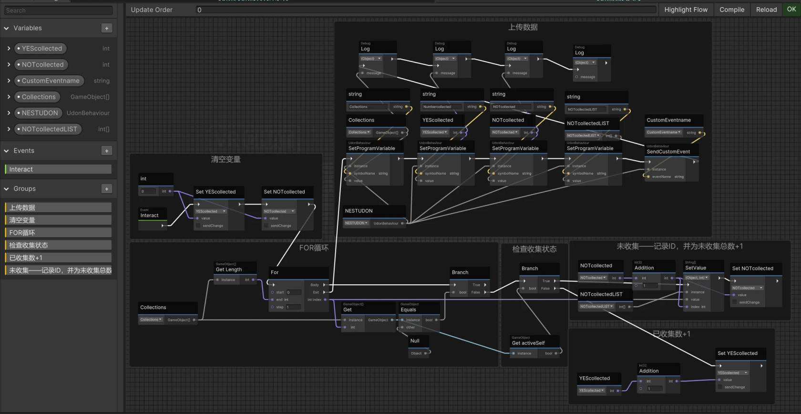Click the Numbercollected string value field
The height and width of the screenshot is (414, 801).
[443, 107]
